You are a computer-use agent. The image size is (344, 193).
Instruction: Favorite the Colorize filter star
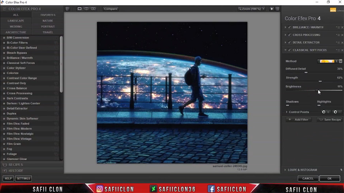(4, 73)
